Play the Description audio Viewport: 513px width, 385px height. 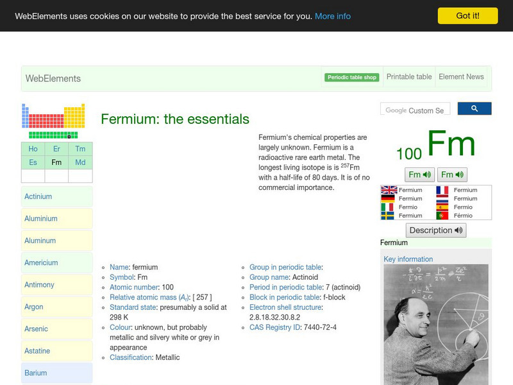tap(435, 230)
